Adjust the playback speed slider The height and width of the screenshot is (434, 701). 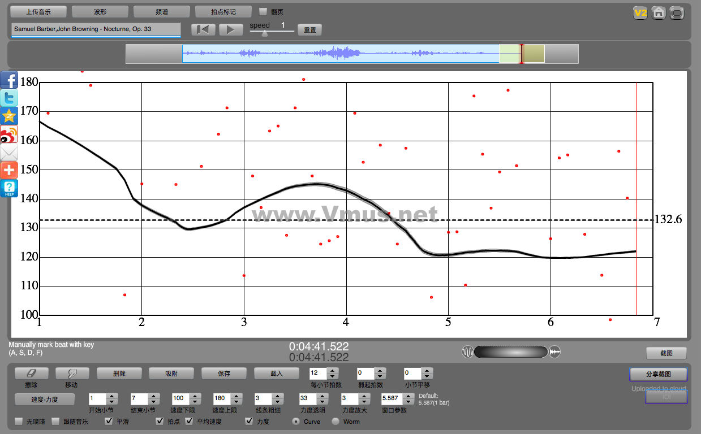click(x=265, y=33)
